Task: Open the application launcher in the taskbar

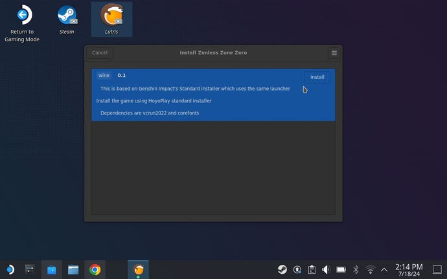Action: point(10,269)
